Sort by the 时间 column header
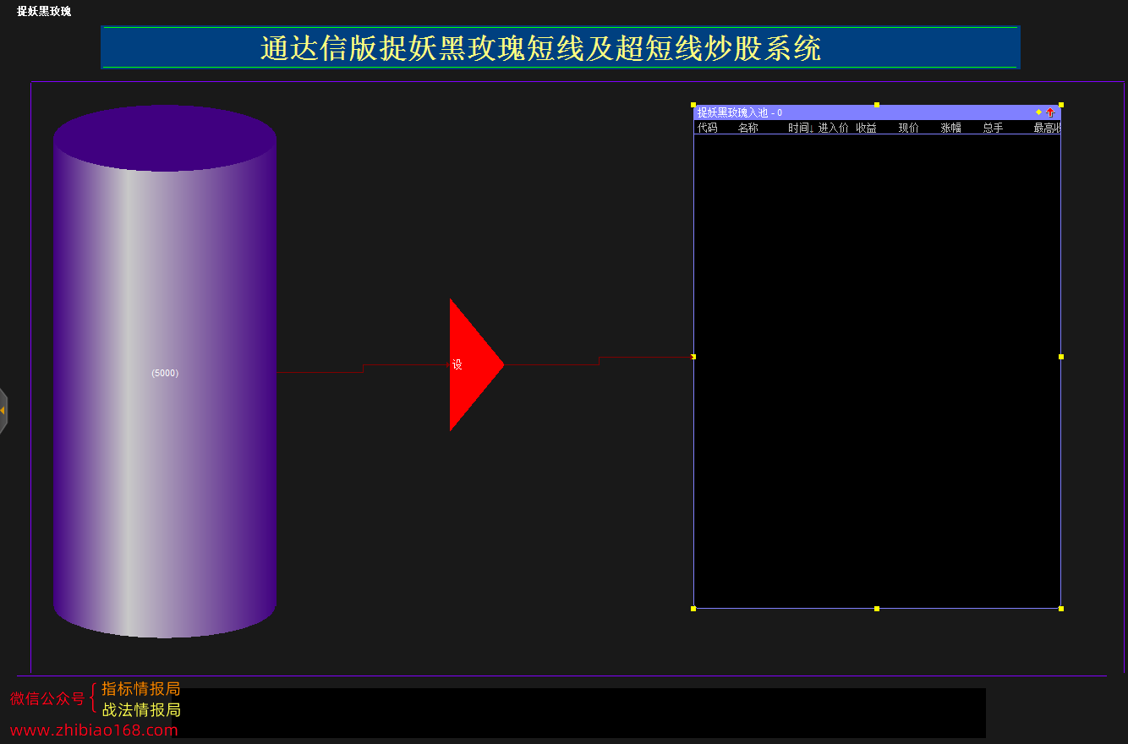 pyautogui.click(x=801, y=128)
